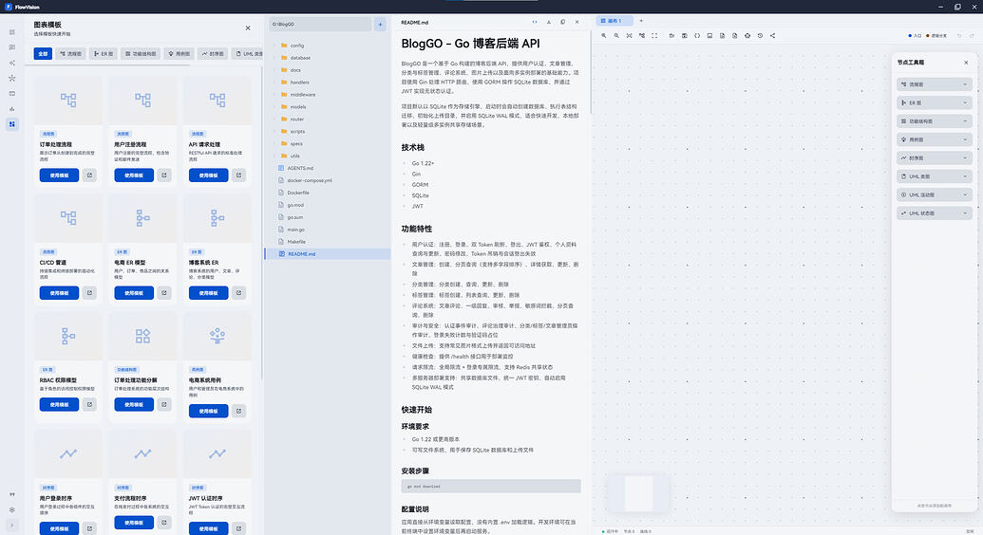Zoom in on the canvas

pos(604,36)
